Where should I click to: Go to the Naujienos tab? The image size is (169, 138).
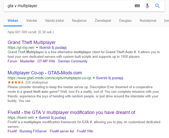(79, 20)
